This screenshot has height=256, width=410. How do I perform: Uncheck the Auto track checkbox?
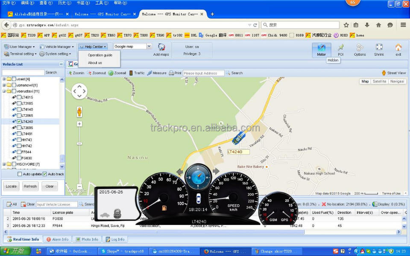tap(45, 174)
